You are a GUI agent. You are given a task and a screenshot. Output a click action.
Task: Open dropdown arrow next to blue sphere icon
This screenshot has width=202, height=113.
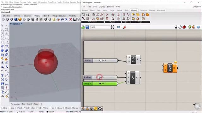point(201,27)
